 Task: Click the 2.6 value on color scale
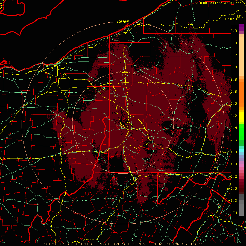(x=234, y=140)
